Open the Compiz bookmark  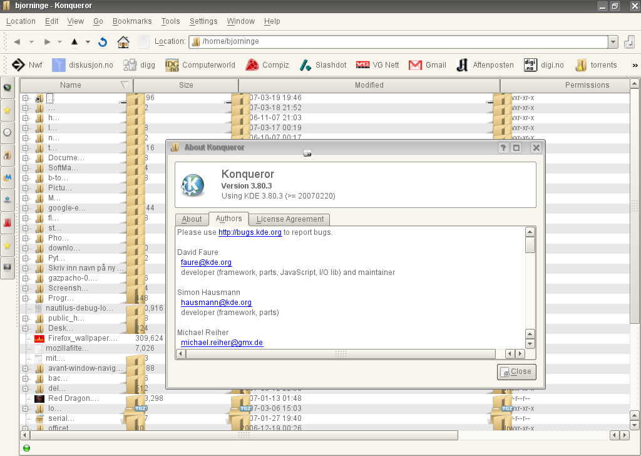coord(267,65)
